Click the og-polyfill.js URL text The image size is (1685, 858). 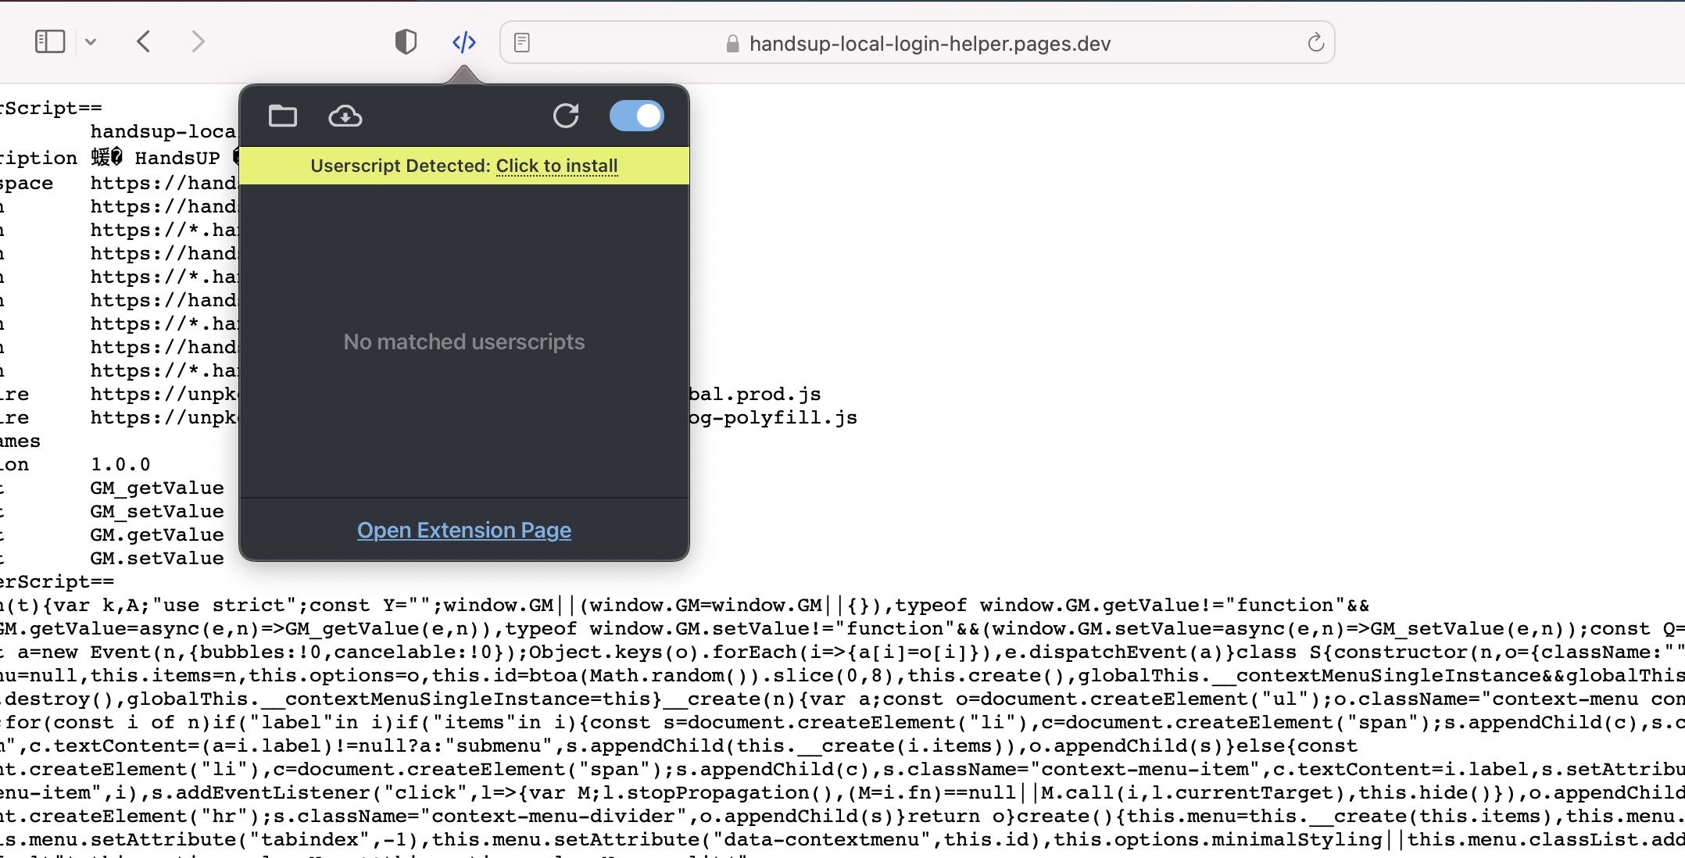[772, 418]
